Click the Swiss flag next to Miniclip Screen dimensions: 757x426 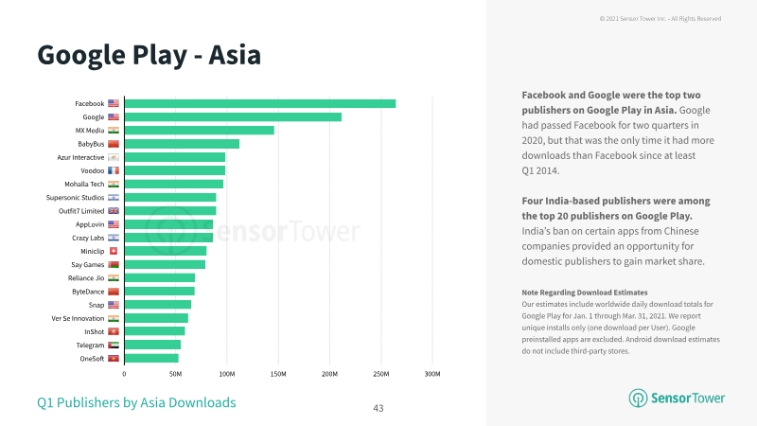point(114,251)
